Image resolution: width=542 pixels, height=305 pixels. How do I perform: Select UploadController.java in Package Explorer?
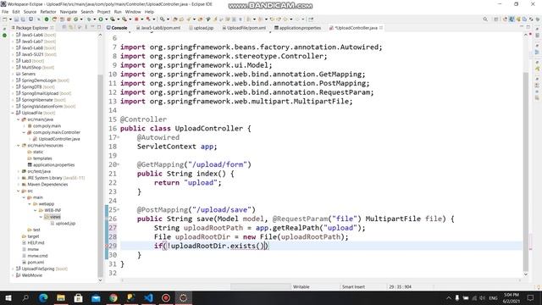(59, 139)
